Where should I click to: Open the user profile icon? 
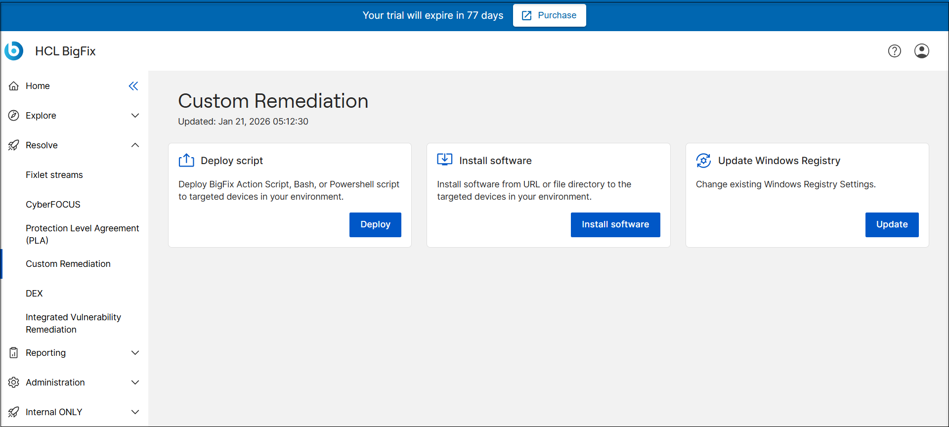click(921, 51)
